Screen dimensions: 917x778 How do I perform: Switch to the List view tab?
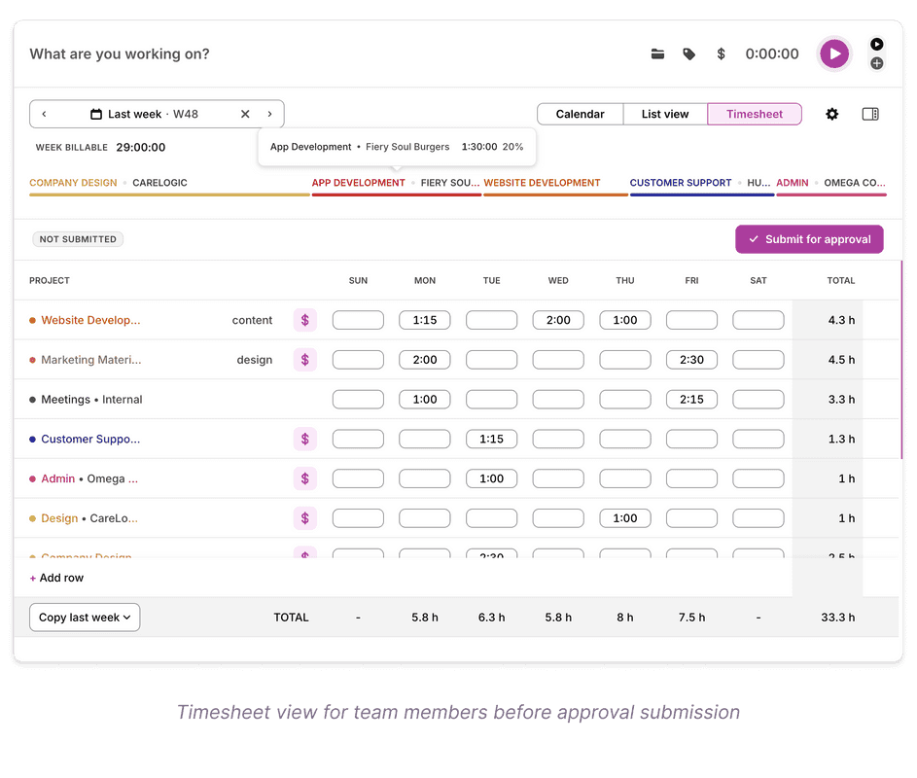pos(665,114)
